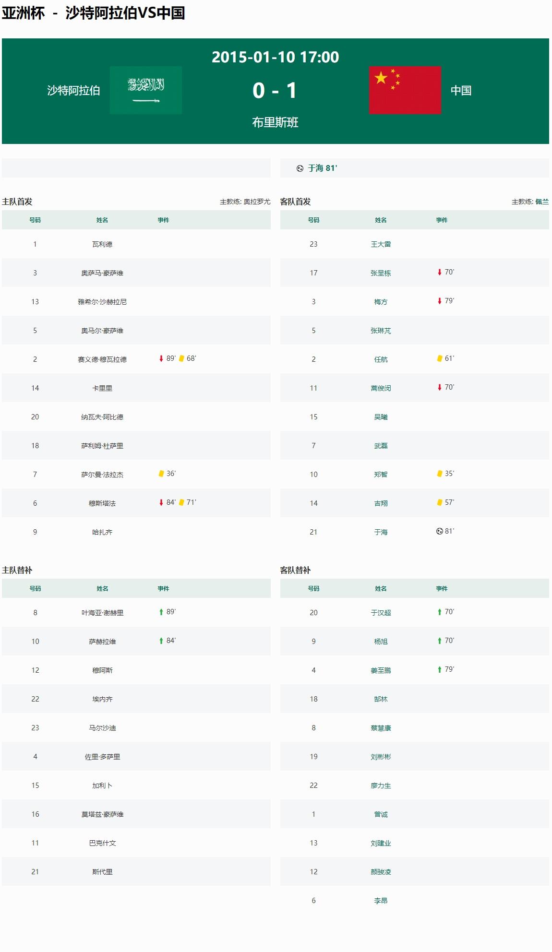Click the Saudi Arabia flag image
Screen dimensions: 552x952
pos(145,90)
